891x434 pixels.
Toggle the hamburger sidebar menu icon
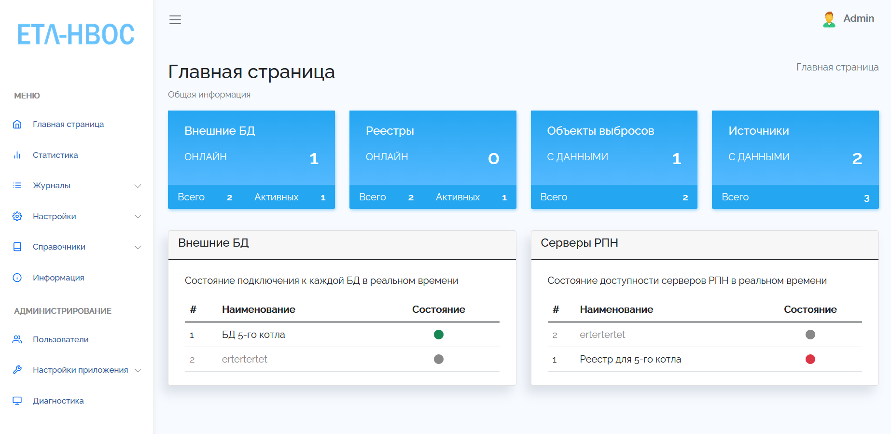pyautogui.click(x=175, y=20)
